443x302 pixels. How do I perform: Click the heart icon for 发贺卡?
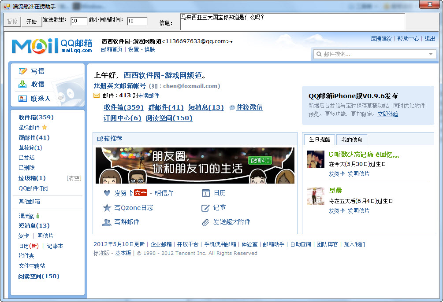tap(107, 193)
